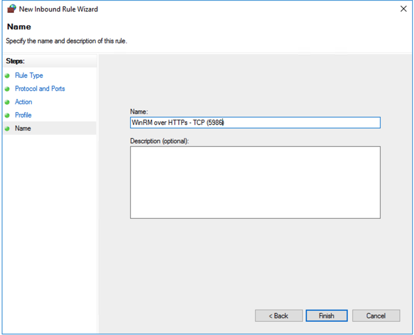The image size is (414, 335).
Task: Cancel the inbound rule wizard
Action: [x=376, y=316]
